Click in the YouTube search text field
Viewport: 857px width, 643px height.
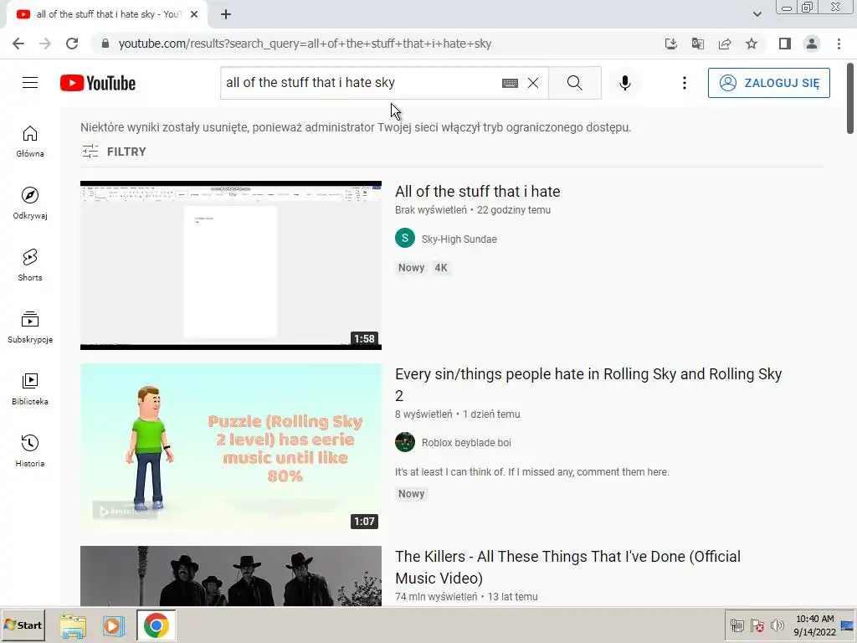tap(361, 83)
